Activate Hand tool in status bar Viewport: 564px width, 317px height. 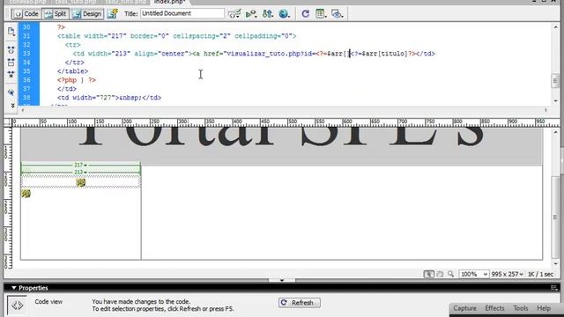pos(440,274)
